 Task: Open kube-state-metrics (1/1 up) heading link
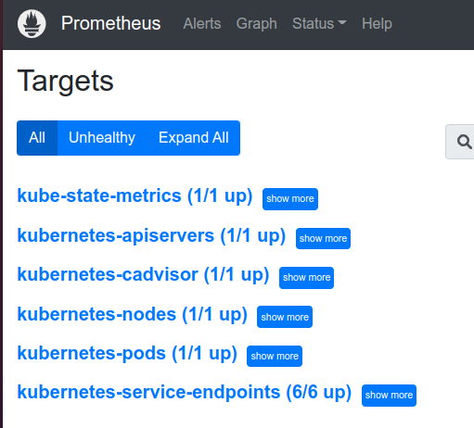coord(135,195)
